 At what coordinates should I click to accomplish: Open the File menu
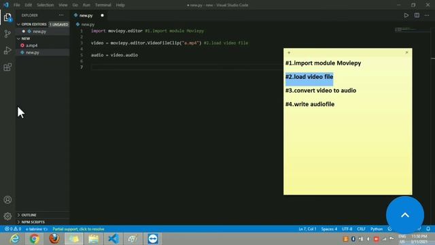16,5
